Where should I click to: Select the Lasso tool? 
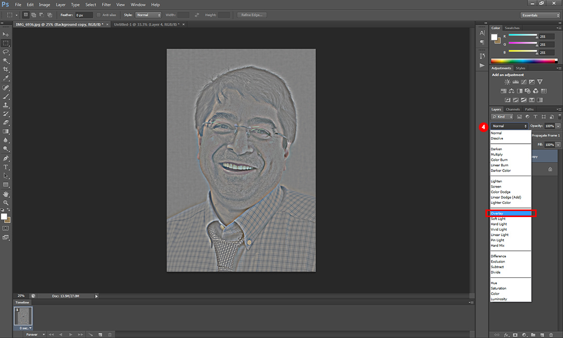pos(6,52)
